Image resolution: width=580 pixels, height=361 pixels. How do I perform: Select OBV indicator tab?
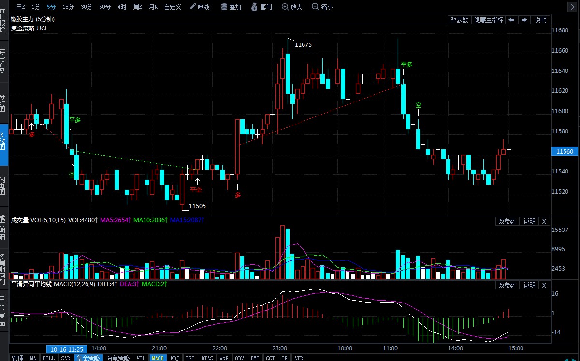239,358
